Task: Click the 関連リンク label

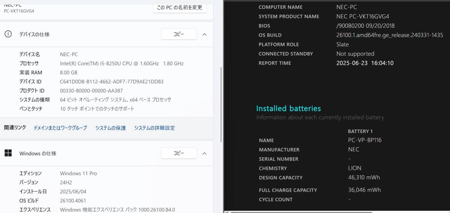Action: 15,128
